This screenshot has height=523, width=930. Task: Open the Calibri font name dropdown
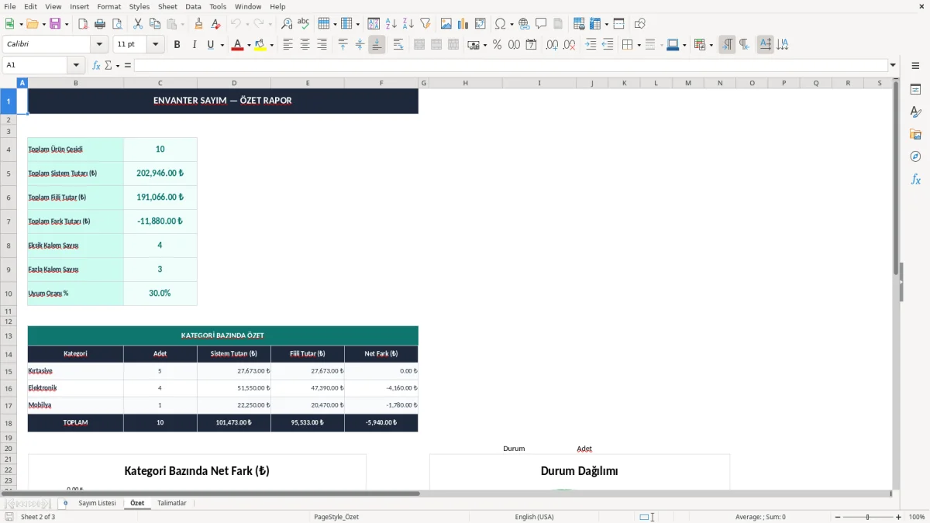pyautogui.click(x=98, y=45)
